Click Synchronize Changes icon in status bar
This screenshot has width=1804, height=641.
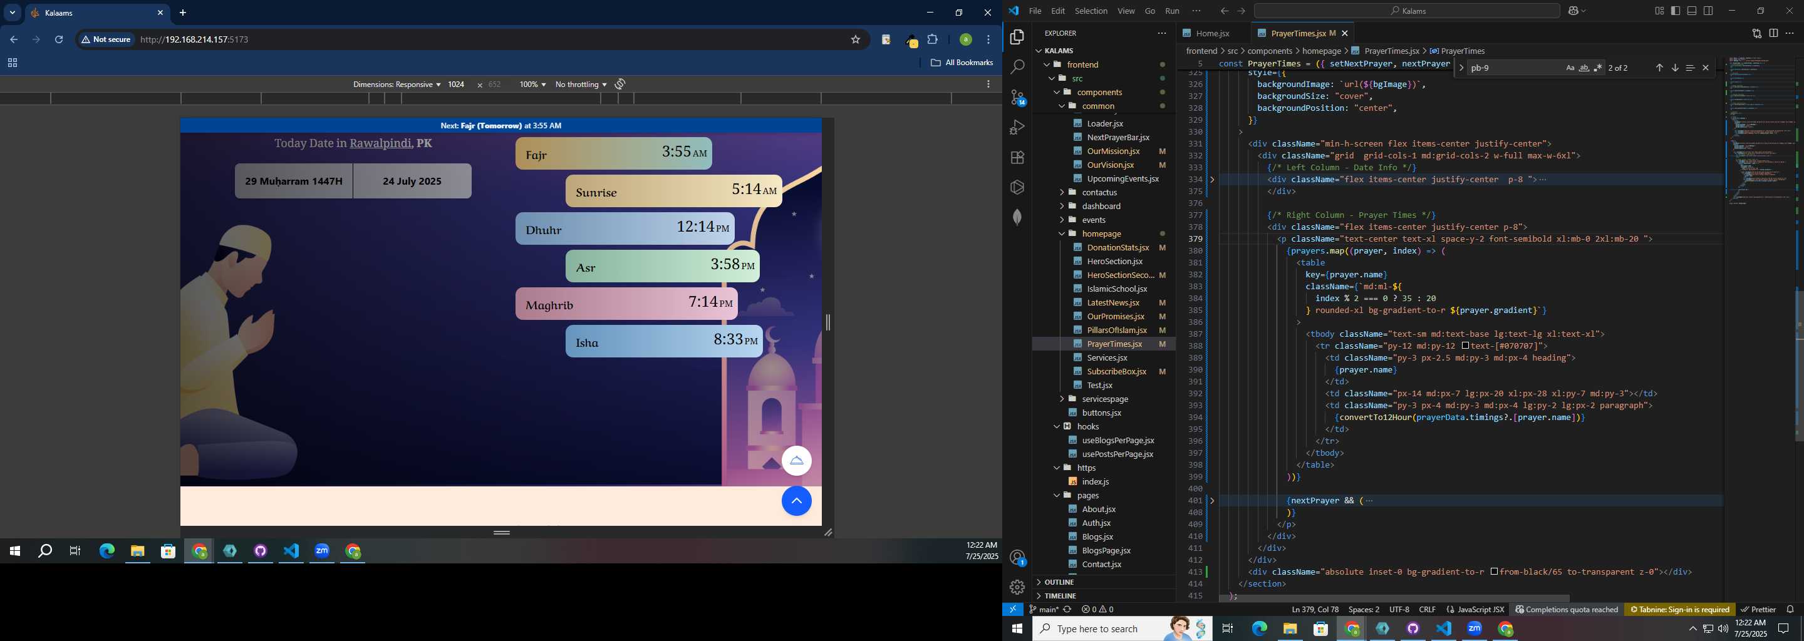point(1067,610)
